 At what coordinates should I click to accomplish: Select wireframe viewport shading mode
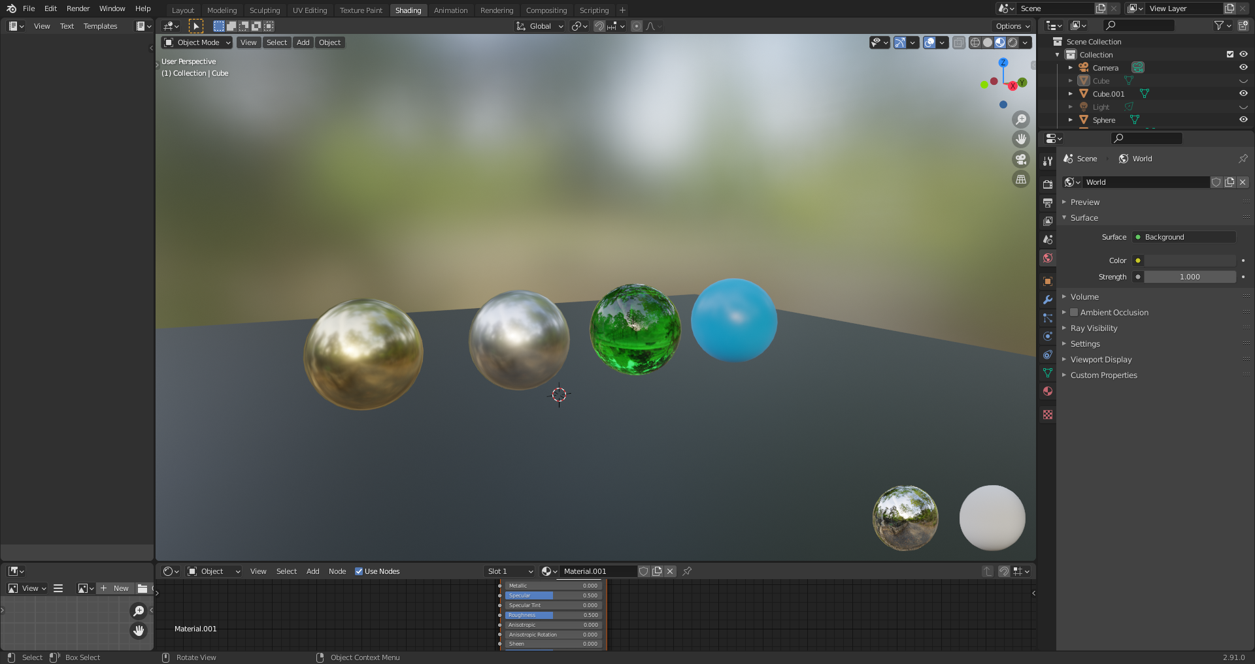tap(975, 42)
